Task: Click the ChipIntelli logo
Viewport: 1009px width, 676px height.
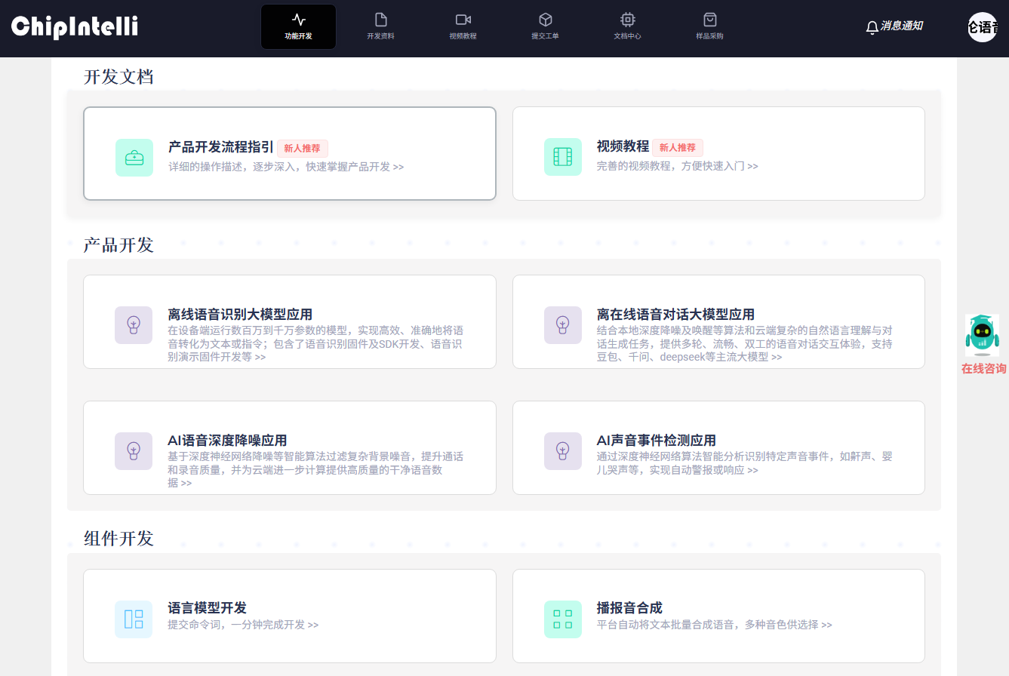Action: point(75,27)
